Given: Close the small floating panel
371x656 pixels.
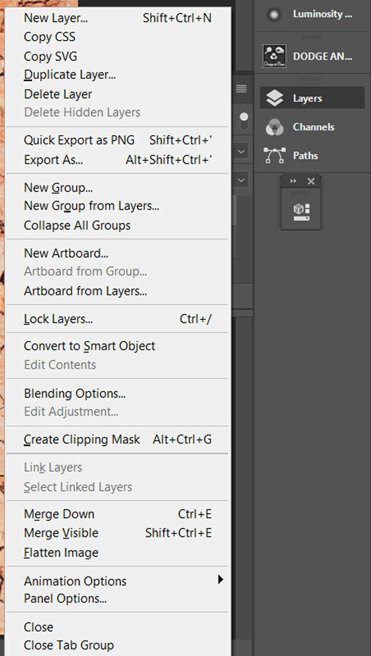Looking at the screenshot, I should [x=311, y=181].
